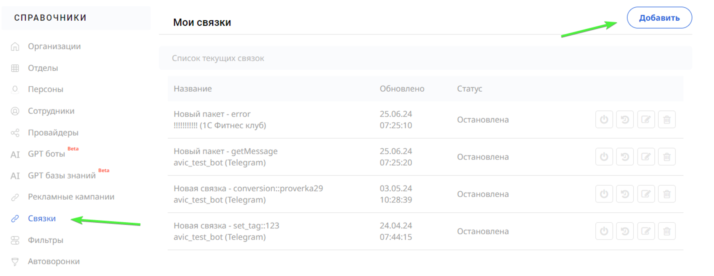Click restart icon for 'Новый пакет - error'

(x=625, y=120)
